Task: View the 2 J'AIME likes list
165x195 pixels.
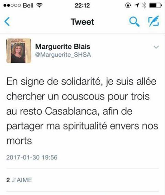Action: (19, 180)
